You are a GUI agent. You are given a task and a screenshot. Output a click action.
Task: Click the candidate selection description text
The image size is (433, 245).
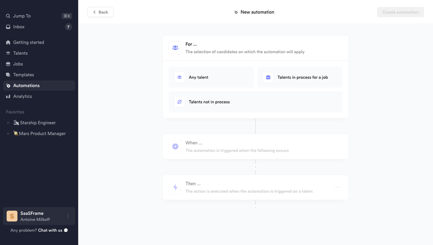click(245, 52)
